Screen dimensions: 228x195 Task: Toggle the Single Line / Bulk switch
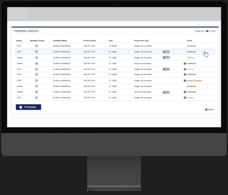point(208,31)
